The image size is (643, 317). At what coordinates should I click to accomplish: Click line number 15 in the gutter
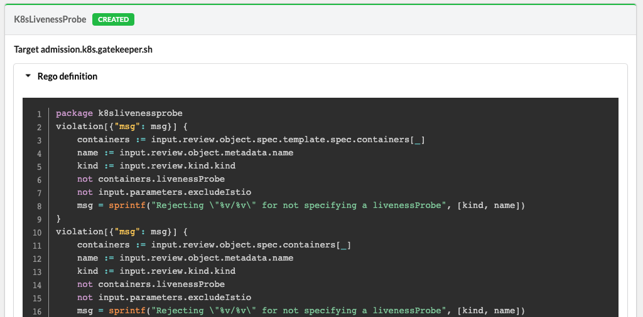click(x=37, y=298)
